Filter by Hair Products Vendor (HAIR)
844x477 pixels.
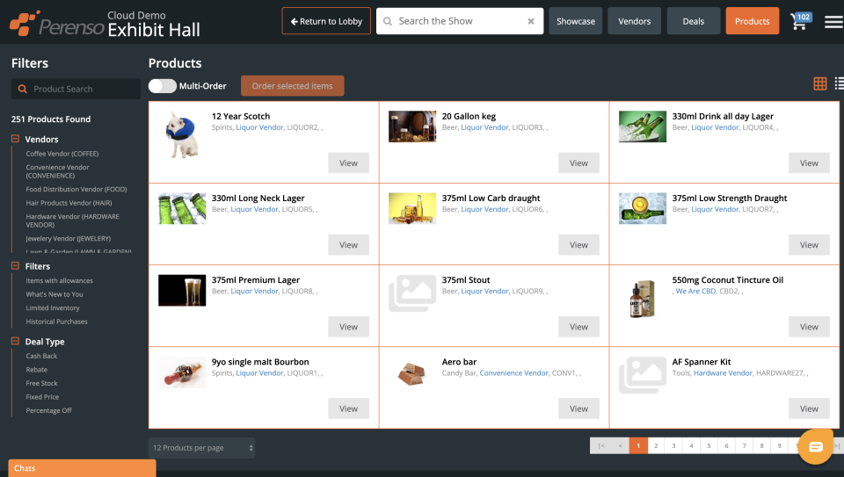[69, 203]
